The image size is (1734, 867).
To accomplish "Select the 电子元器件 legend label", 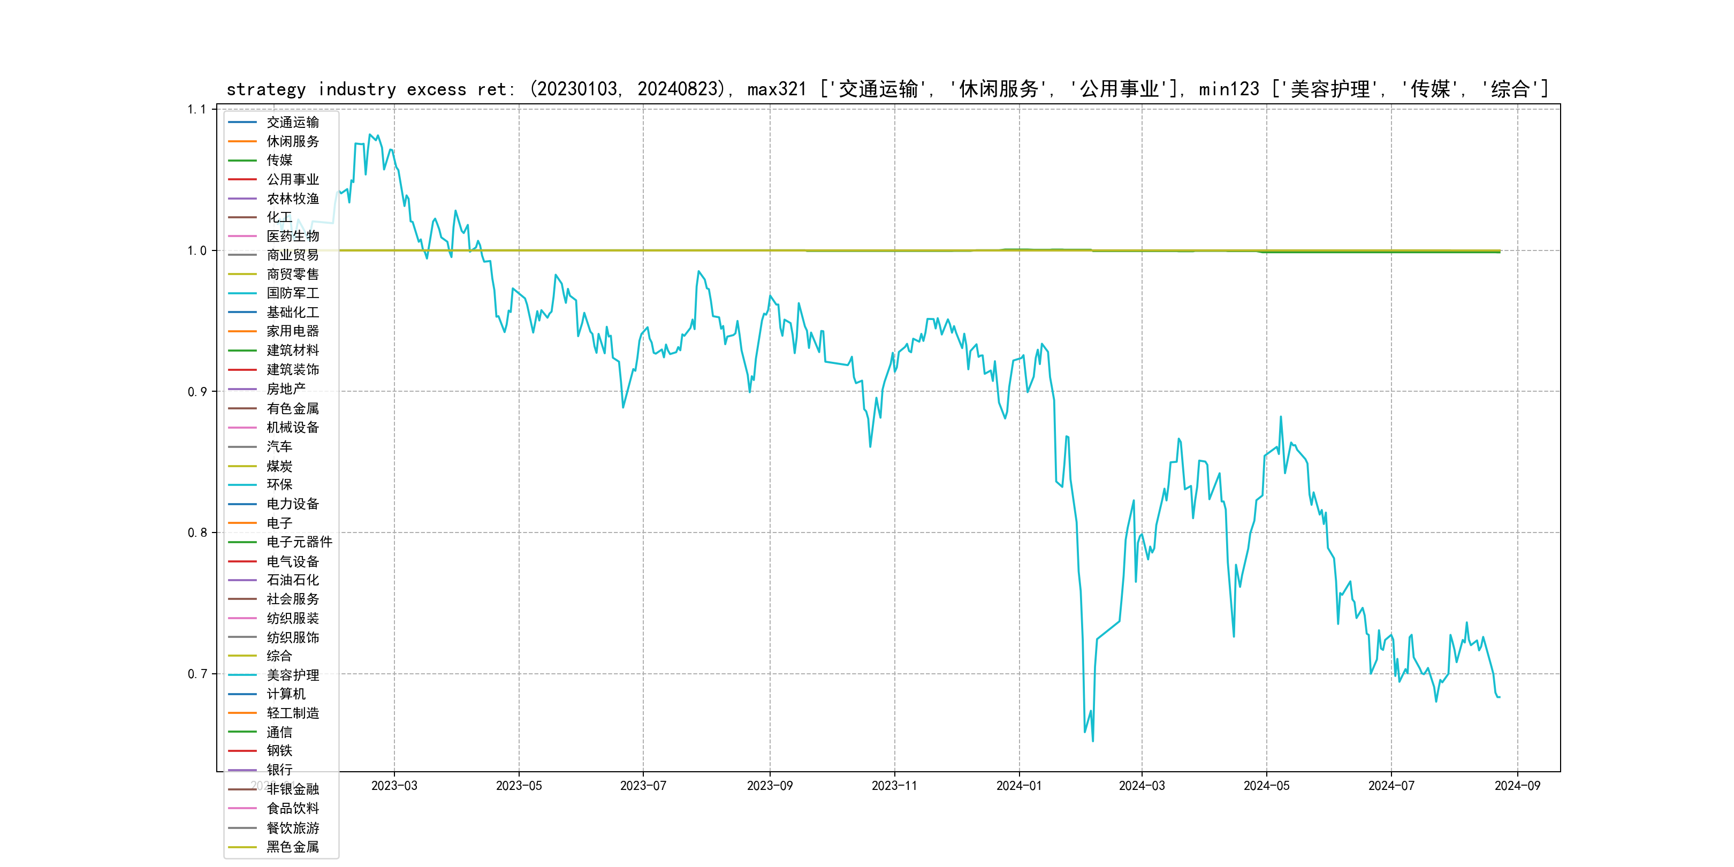I will click(x=299, y=542).
